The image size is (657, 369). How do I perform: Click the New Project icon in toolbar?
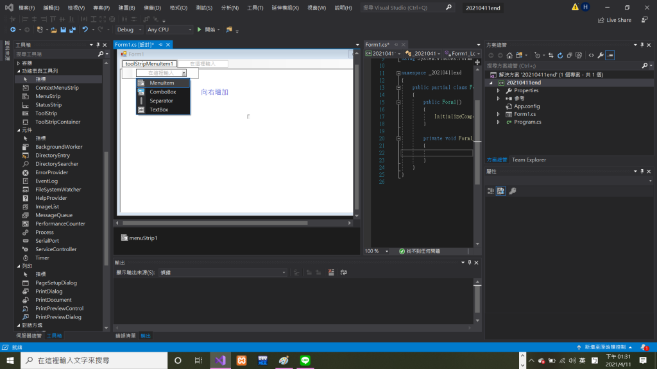[x=40, y=29]
